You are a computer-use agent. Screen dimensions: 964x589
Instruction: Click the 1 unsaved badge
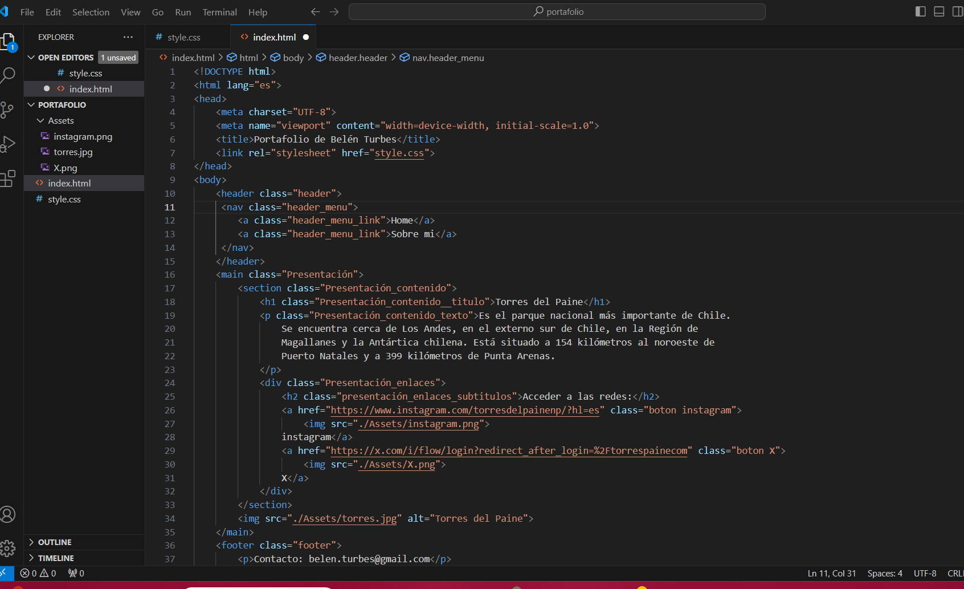(119, 58)
